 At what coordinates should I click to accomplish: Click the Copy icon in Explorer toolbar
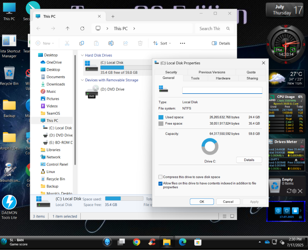point(82,43)
